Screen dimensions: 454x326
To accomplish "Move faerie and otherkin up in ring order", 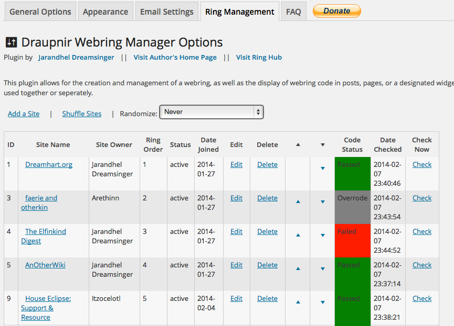I will point(298,201).
